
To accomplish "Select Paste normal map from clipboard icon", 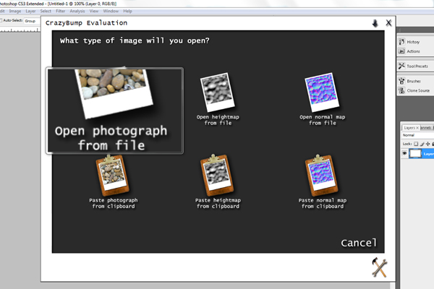I will 322,175.
